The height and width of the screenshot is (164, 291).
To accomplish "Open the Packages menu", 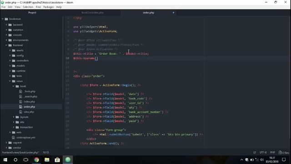I will point(49,7).
